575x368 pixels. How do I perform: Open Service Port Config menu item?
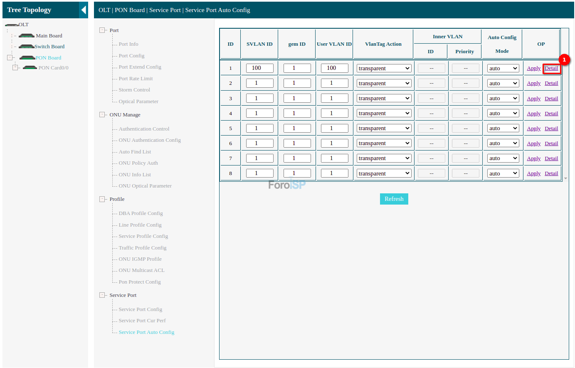point(140,309)
